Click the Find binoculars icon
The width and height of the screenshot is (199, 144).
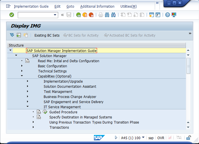pyautogui.click(x=107, y=15)
